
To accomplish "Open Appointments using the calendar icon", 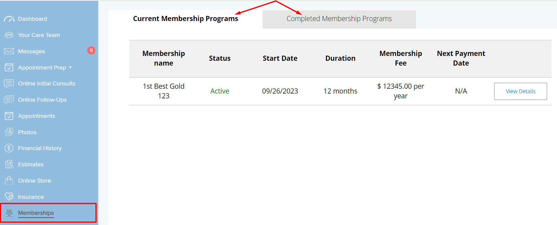I will pyautogui.click(x=9, y=116).
